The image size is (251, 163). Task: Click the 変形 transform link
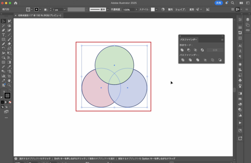[x=192, y=9]
